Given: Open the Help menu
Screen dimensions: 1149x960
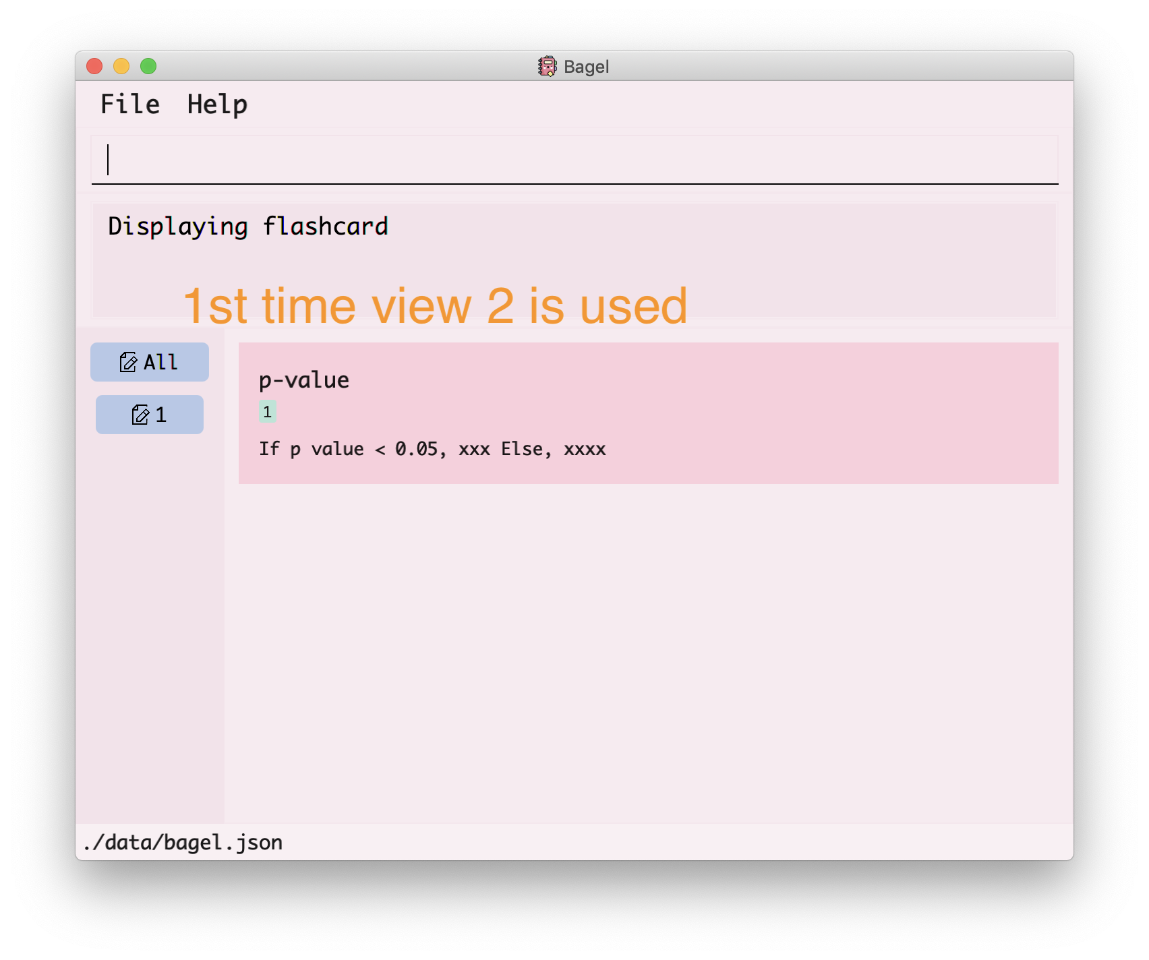Looking at the screenshot, I should click(217, 104).
